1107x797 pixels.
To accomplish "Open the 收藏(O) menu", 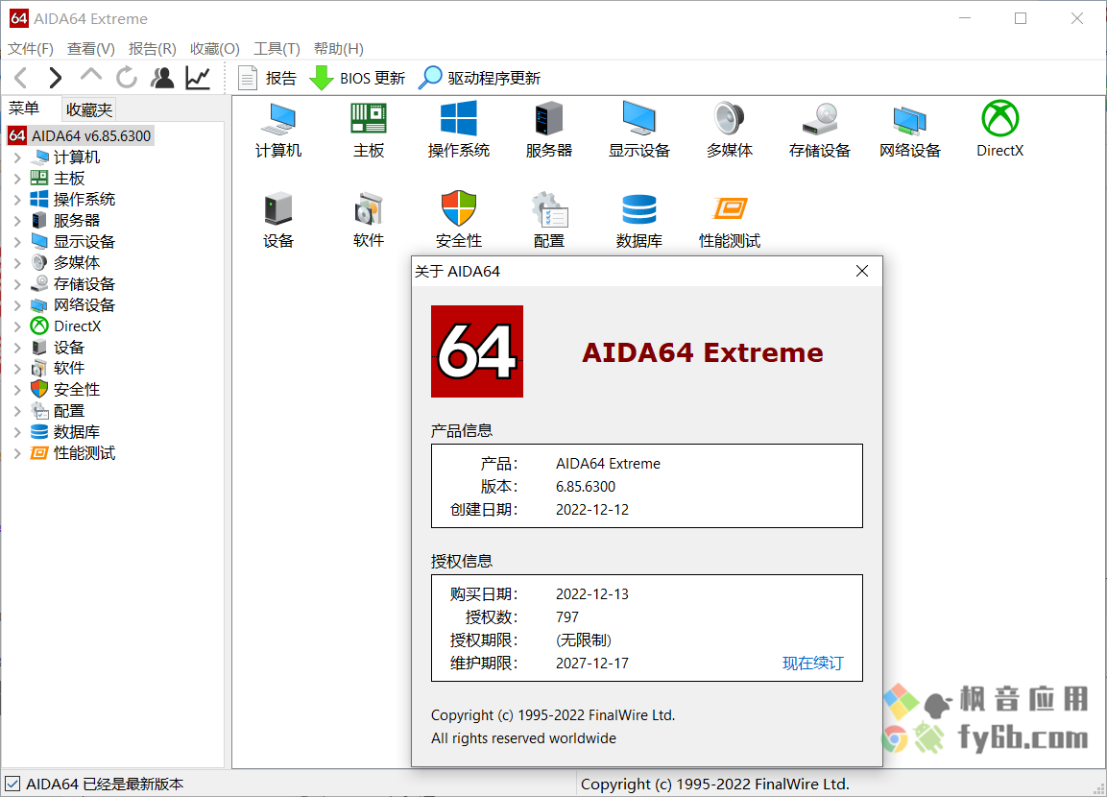I will (x=215, y=49).
